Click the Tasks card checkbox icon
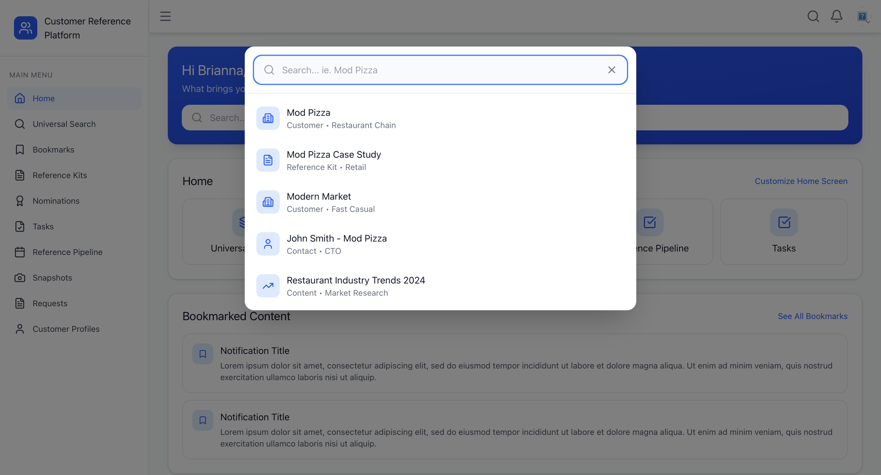The height and width of the screenshot is (475, 881). tap(784, 222)
